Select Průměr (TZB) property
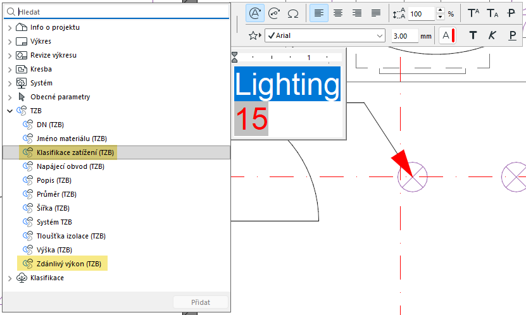 pos(56,194)
